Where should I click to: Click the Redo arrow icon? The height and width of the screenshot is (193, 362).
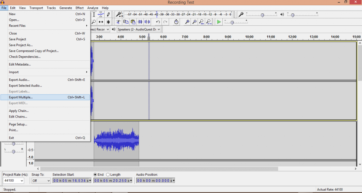(165, 22)
